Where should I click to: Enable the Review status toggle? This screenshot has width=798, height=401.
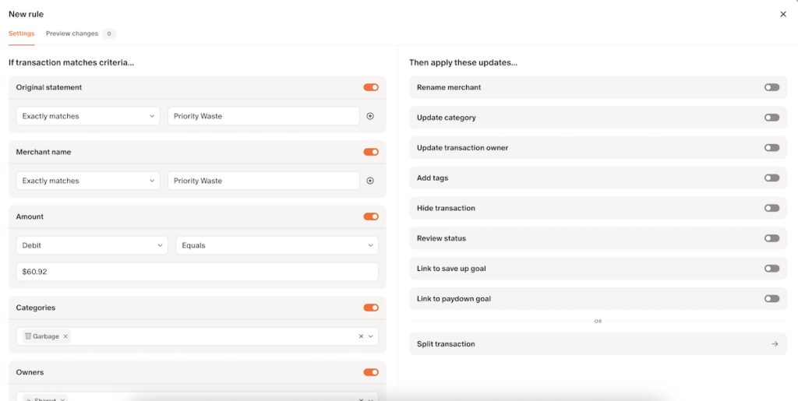772,238
